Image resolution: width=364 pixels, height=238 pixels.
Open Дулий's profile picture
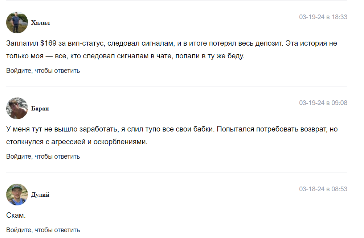click(x=17, y=195)
